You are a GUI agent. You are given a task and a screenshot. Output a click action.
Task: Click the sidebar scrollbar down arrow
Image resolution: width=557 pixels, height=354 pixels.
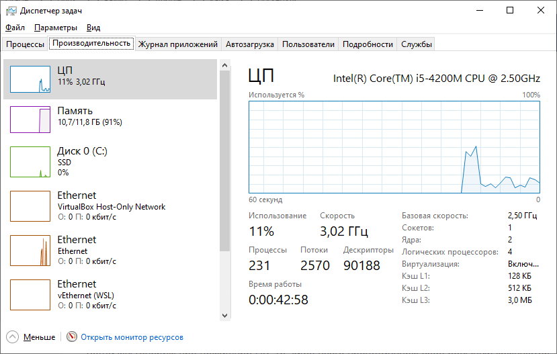pyautogui.click(x=224, y=314)
